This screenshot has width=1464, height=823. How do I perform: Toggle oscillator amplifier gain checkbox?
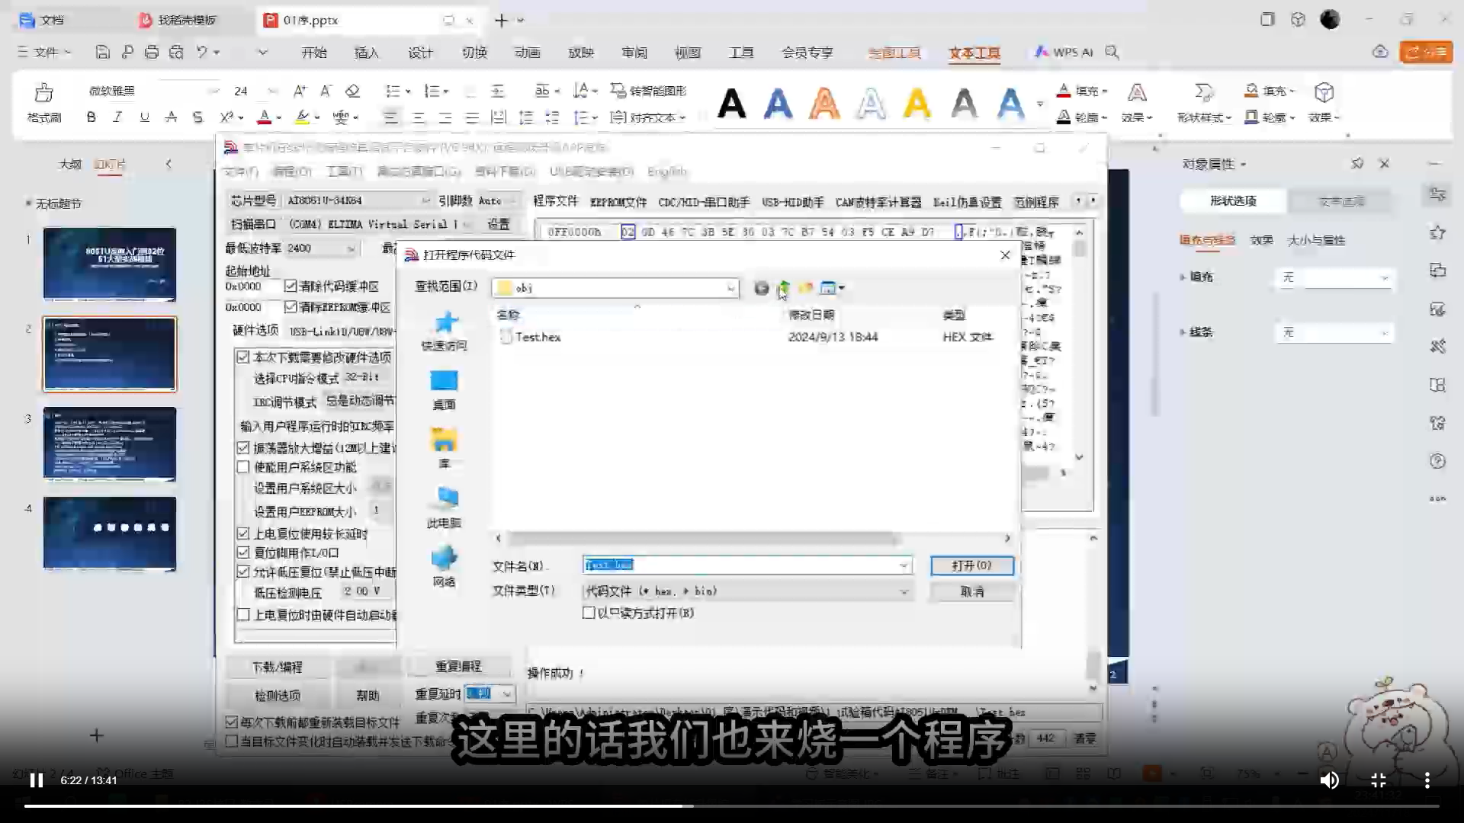pos(243,447)
